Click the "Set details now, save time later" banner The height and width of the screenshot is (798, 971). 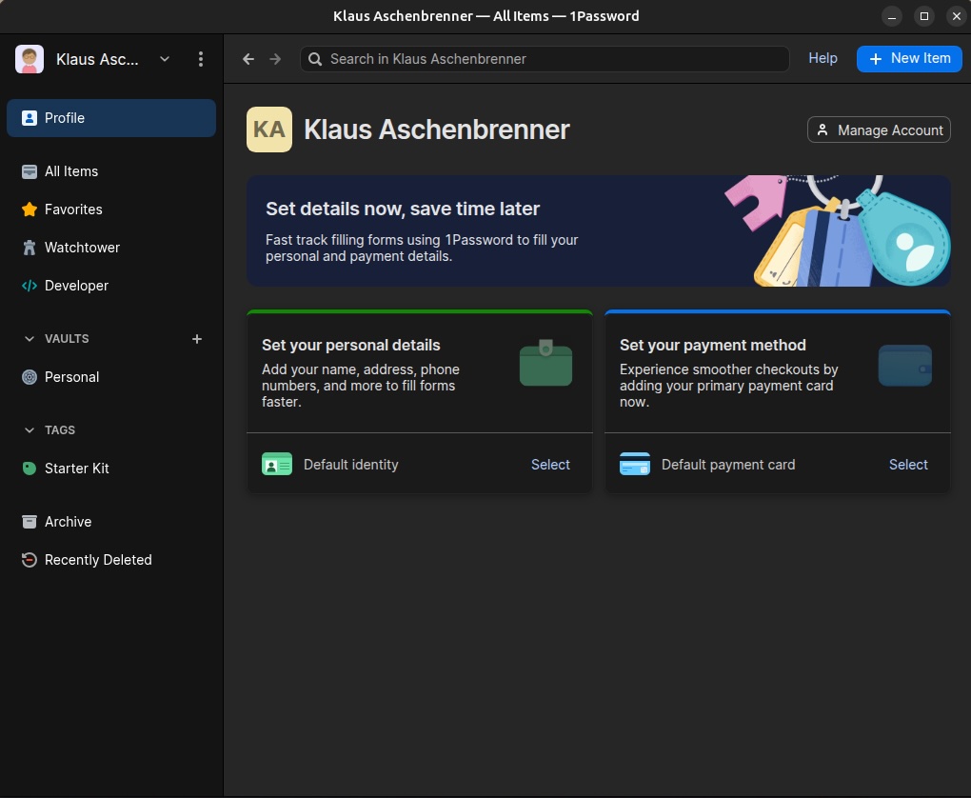[598, 231]
